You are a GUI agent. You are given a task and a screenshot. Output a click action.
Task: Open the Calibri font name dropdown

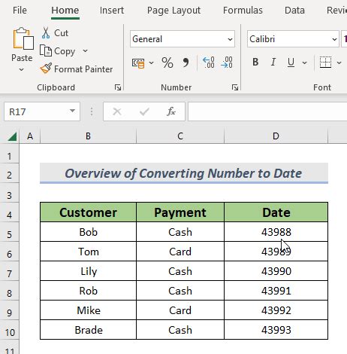tap(334, 39)
